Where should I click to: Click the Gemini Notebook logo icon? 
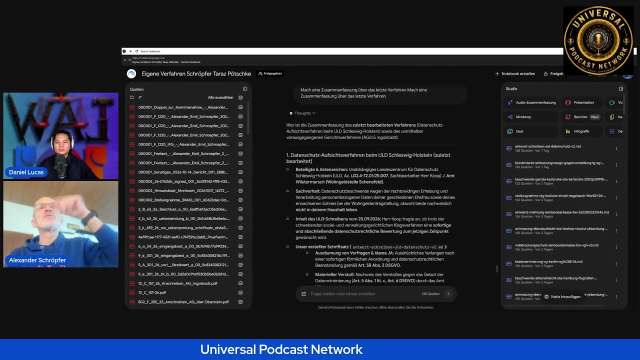[131, 73]
